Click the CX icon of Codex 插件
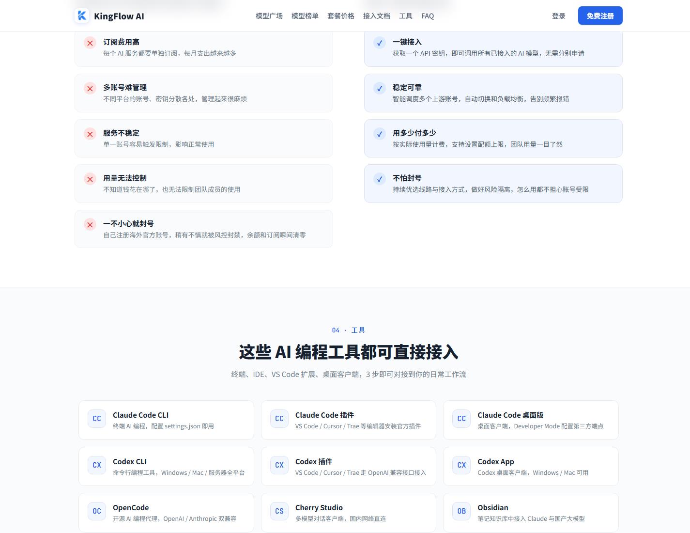 (279, 465)
